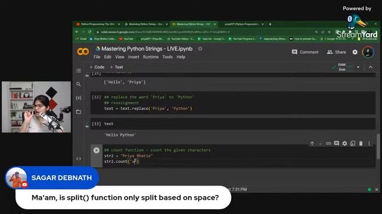The width and height of the screenshot is (382, 214).
Task: Copy link to cell icon
Action: pos(328,143)
